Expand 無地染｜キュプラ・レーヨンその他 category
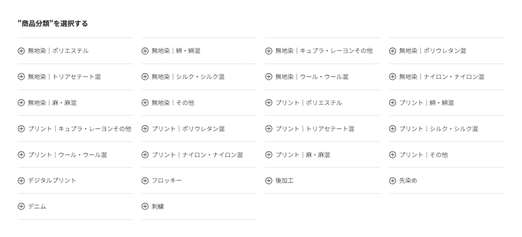The width and height of the screenshot is (522, 237). (x=322, y=51)
